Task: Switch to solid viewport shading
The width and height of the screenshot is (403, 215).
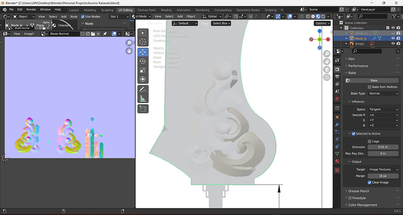Action: tap(313, 16)
